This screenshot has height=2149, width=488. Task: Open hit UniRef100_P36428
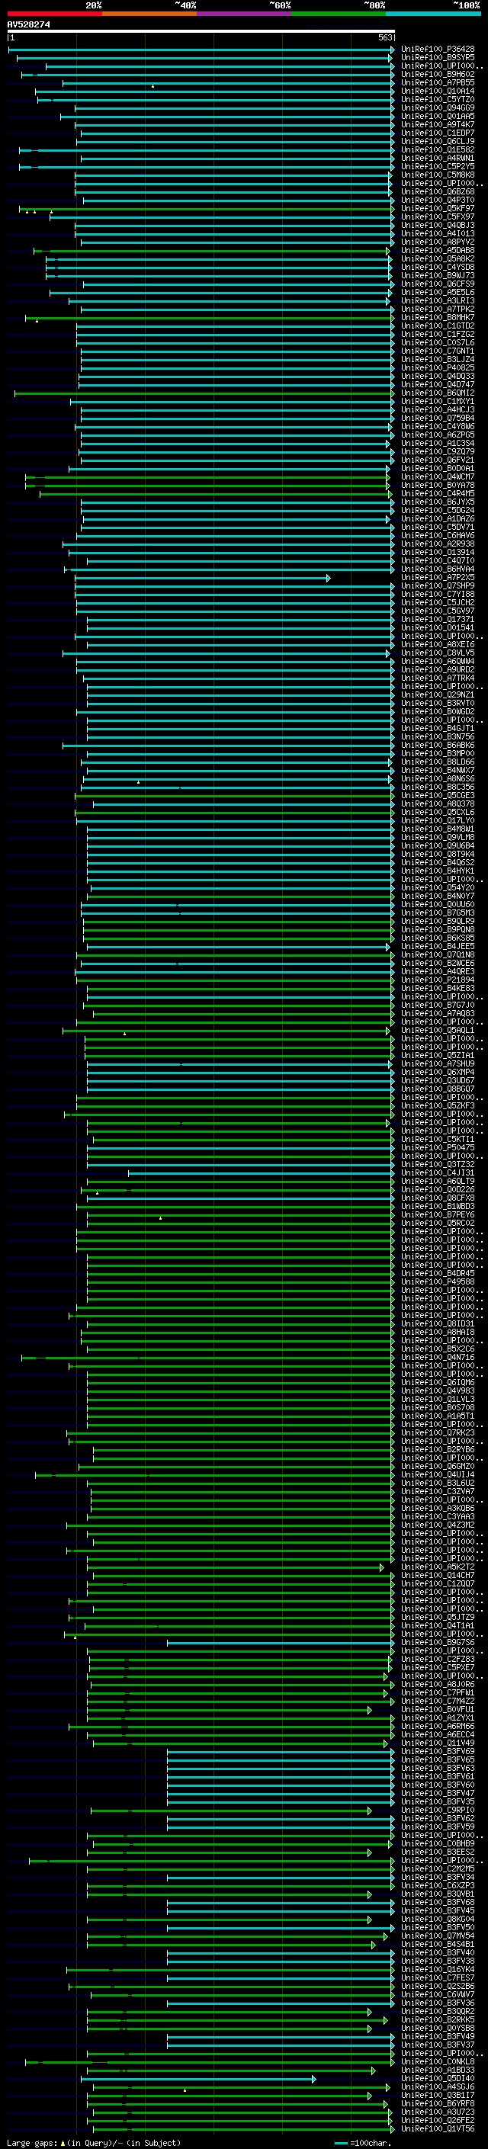click(438, 50)
